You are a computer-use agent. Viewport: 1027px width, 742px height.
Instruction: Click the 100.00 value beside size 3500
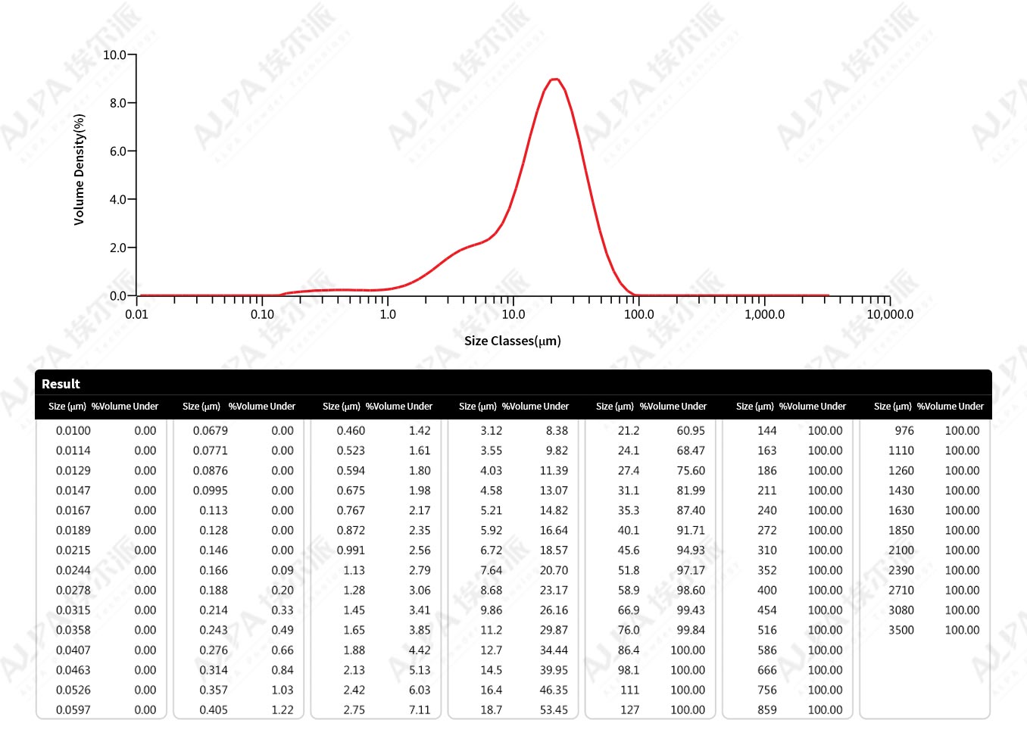[x=962, y=630]
